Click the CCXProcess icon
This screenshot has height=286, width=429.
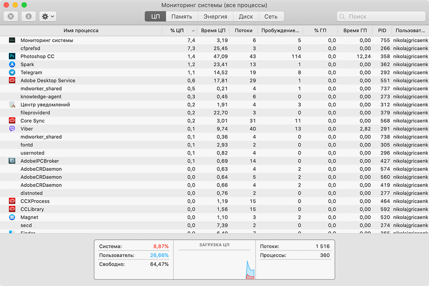click(12, 201)
